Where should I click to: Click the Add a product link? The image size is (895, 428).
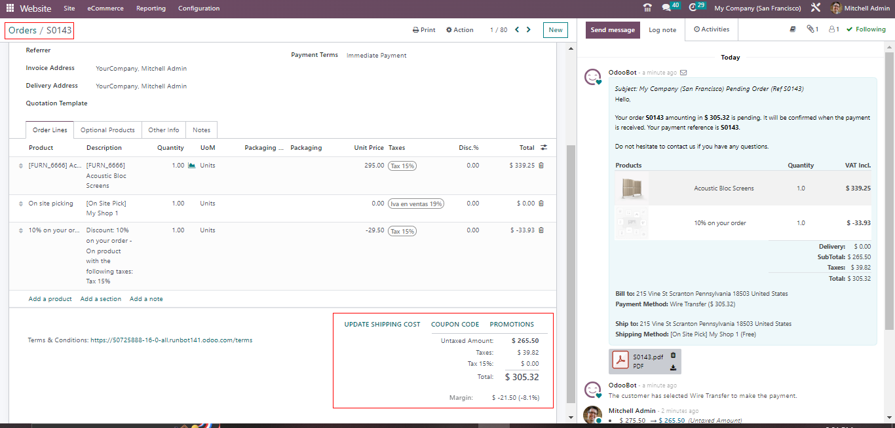(x=50, y=299)
